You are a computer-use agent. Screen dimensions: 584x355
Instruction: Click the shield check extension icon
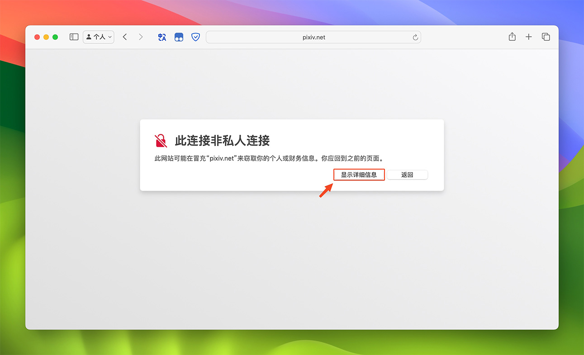pos(195,37)
